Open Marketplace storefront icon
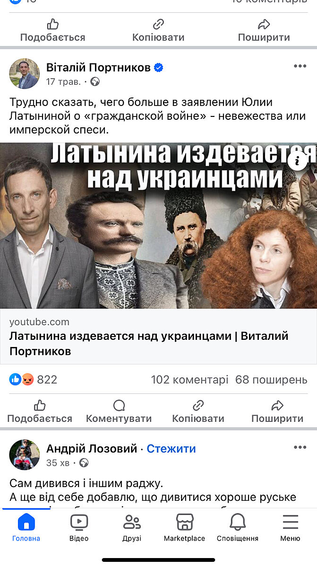 [185, 523]
